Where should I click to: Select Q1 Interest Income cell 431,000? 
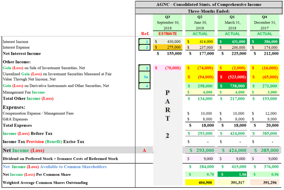tap(232, 41)
